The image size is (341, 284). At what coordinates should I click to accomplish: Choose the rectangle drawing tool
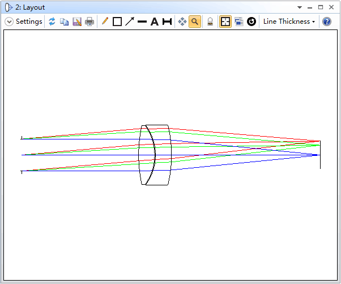tap(117, 22)
